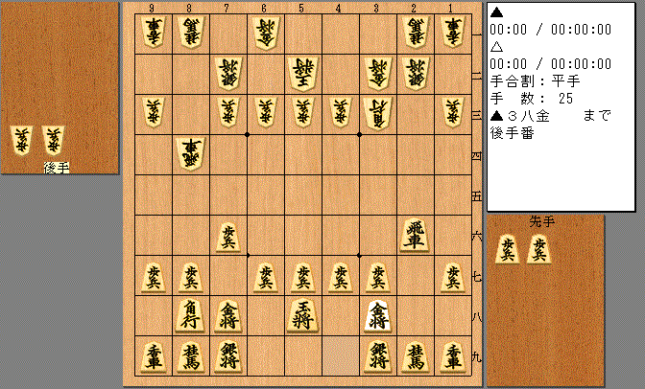Select Gote's pawn on square 5三
The image size is (645, 389).
coord(302,113)
